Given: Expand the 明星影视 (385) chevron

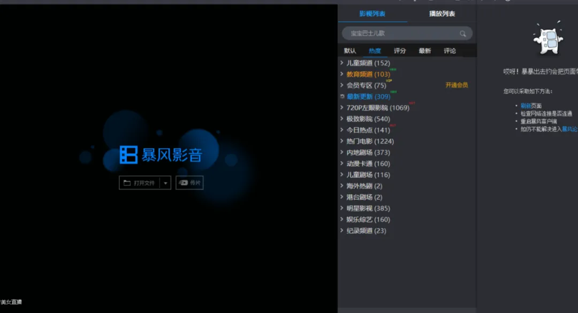Looking at the screenshot, I should 341,208.
